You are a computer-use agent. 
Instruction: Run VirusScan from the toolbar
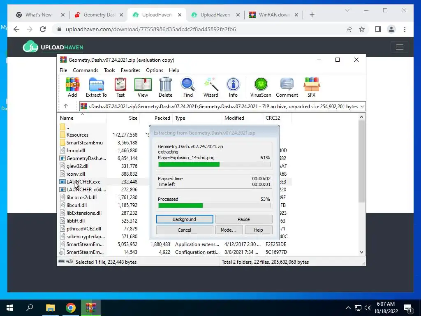pyautogui.click(x=261, y=87)
